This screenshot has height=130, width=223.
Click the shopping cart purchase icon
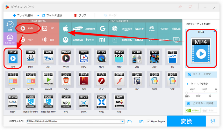(190, 7)
